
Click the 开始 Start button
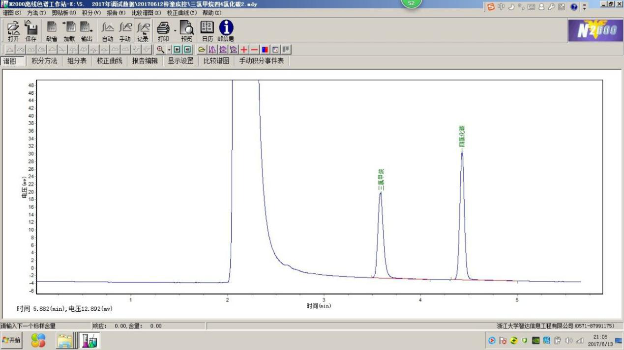(11, 340)
